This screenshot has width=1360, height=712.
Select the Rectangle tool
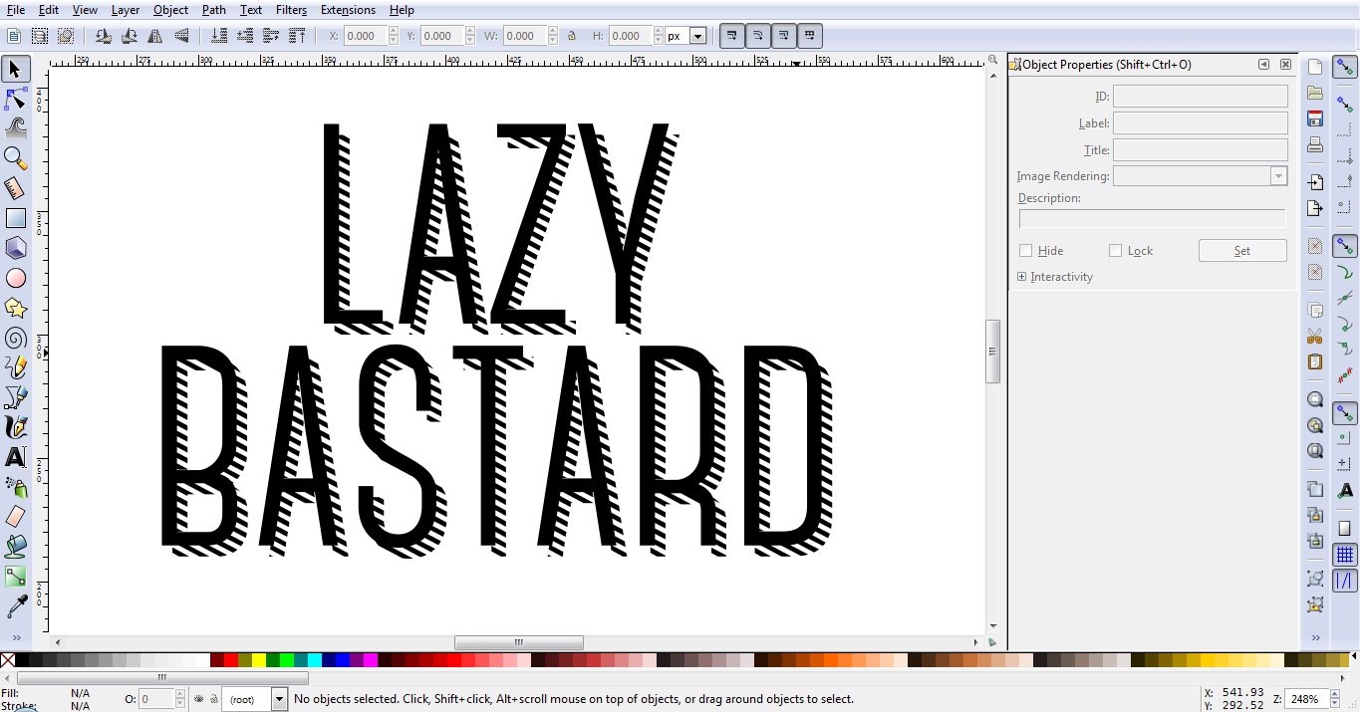pyautogui.click(x=16, y=218)
